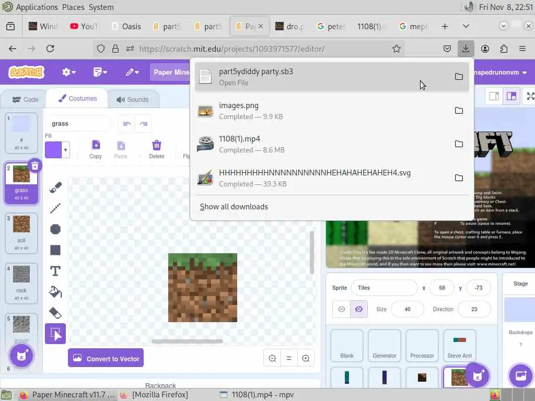Viewport: 535px width, 401px height.
Task: Click the canvas horizontal scrollbar
Action: point(187,341)
